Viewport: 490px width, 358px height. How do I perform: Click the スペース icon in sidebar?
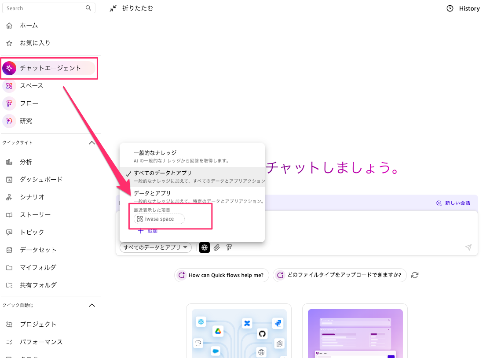[9, 86]
